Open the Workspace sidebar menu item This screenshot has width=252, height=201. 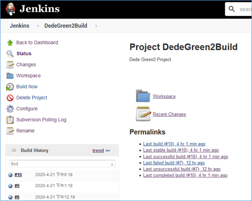point(29,76)
